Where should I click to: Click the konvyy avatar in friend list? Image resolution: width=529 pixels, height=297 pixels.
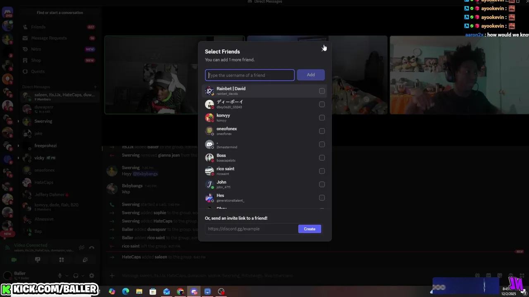[x=210, y=118]
